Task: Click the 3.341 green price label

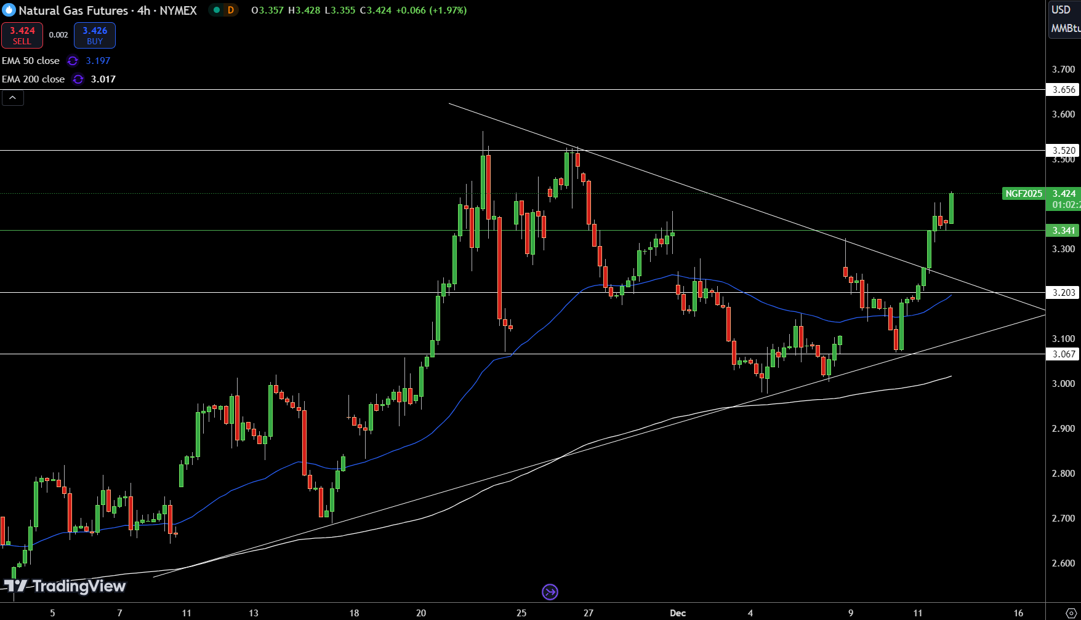Action: coord(1063,231)
